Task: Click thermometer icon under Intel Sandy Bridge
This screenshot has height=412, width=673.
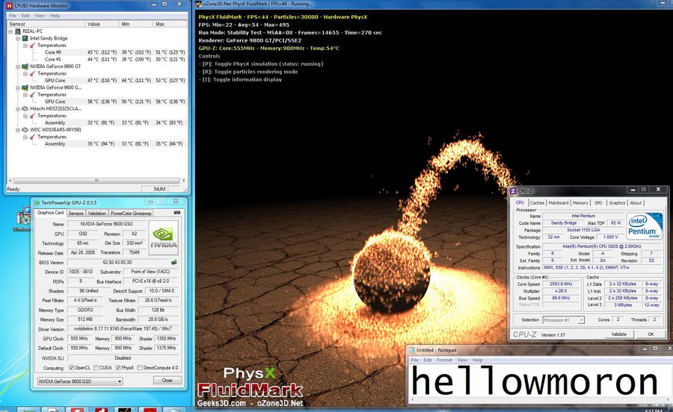Action: coord(33,46)
